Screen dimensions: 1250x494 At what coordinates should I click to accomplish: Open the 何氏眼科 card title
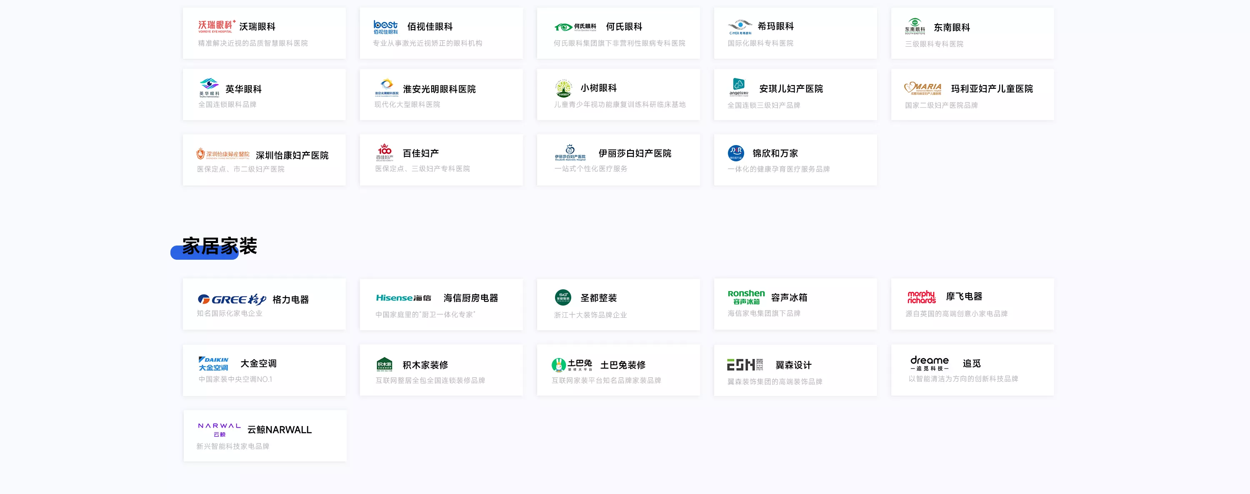[624, 27]
